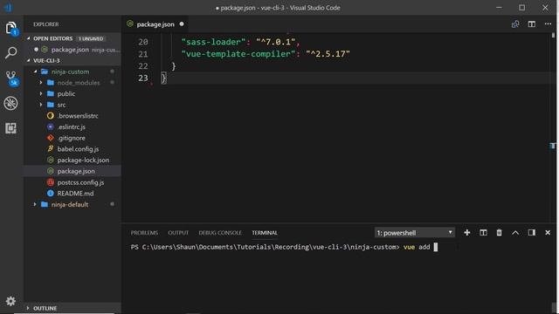Open the editor More Actions ellipsis

coord(548,24)
